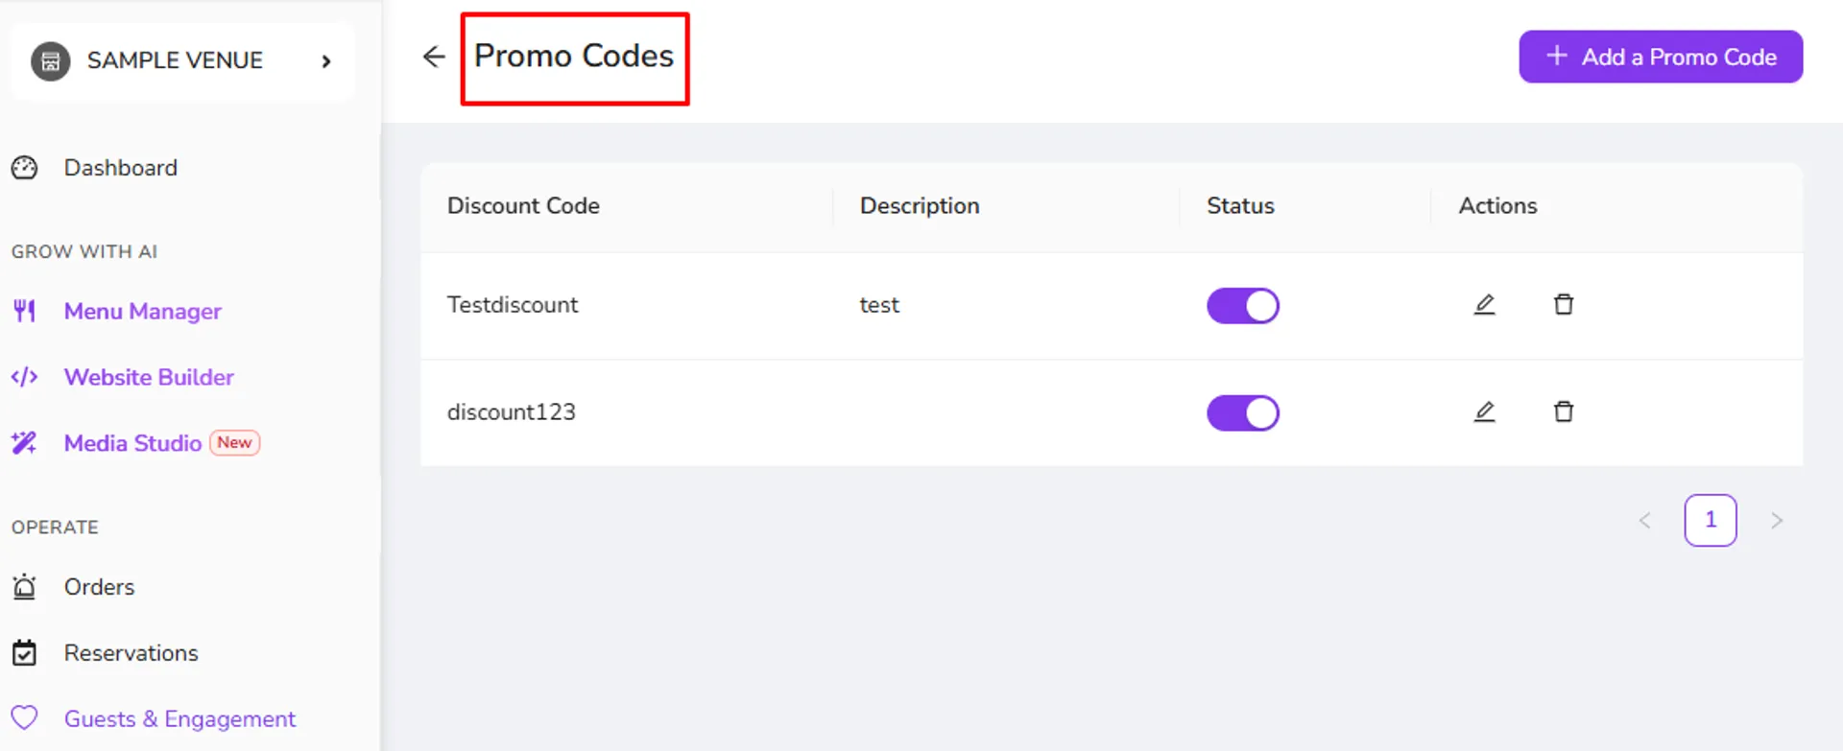Click the Media Studio magic wand icon
The width and height of the screenshot is (1843, 751).
click(24, 443)
